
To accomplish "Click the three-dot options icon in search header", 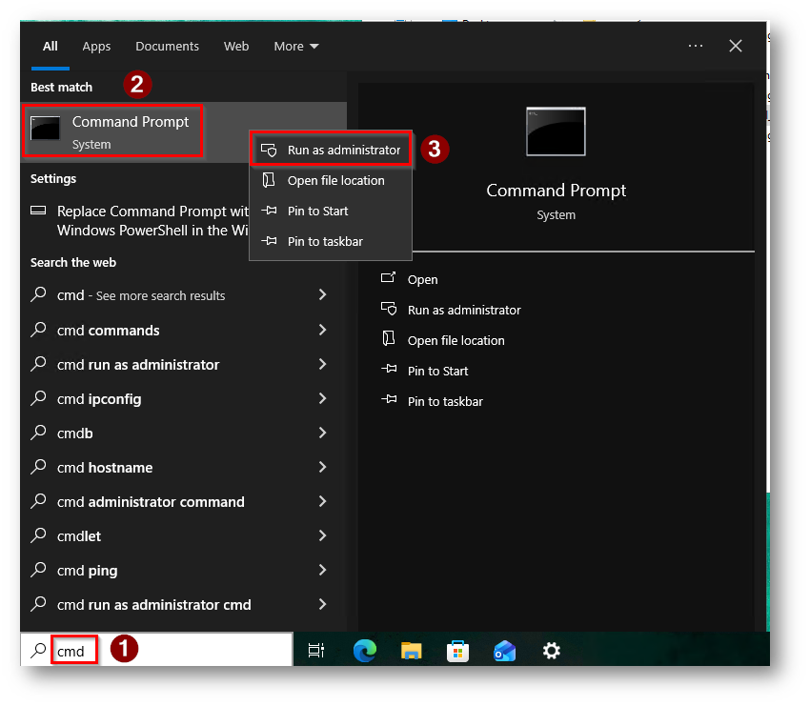I will click(696, 46).
